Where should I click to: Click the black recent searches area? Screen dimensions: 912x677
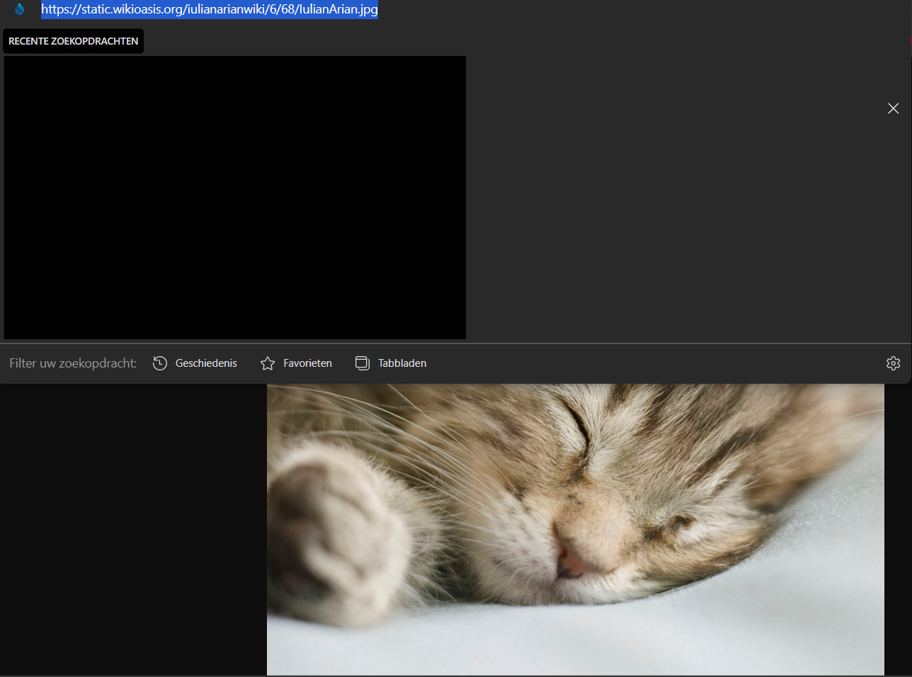pyautogui.click(x=235, y=198)
